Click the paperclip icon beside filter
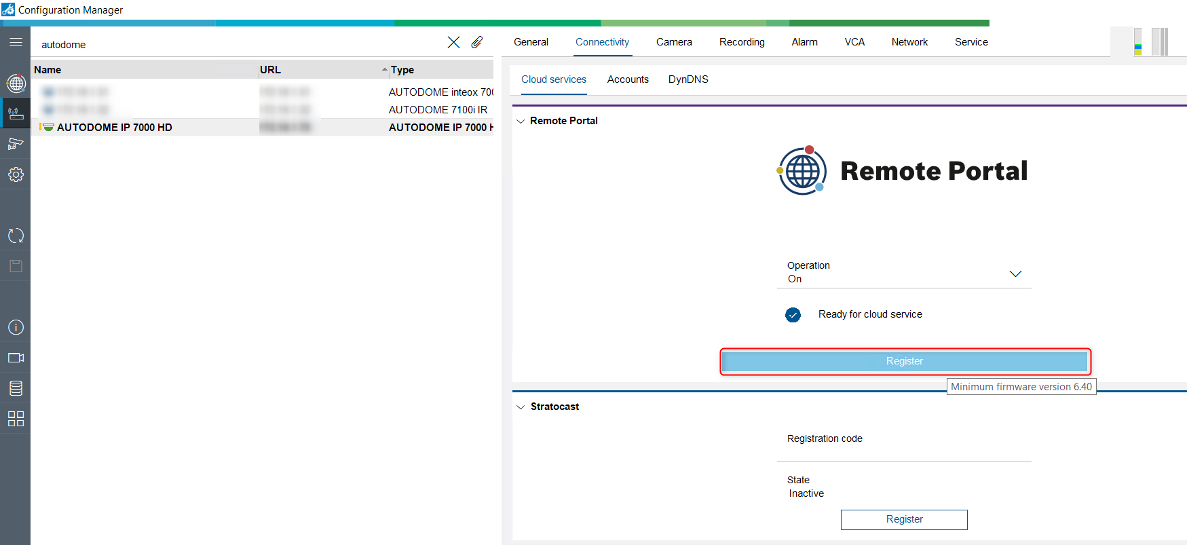This screenshot has width=1187, height=545. click(477, 43)
